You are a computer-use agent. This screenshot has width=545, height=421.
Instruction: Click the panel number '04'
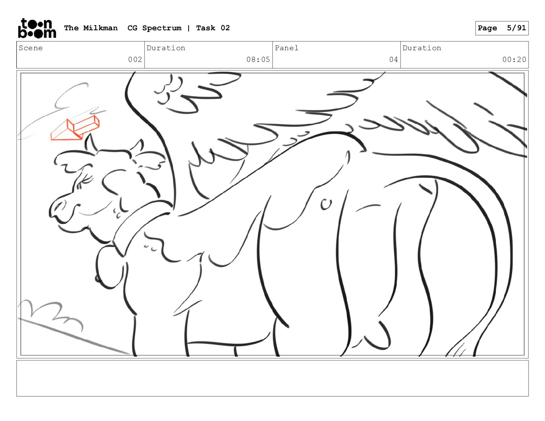394,60
